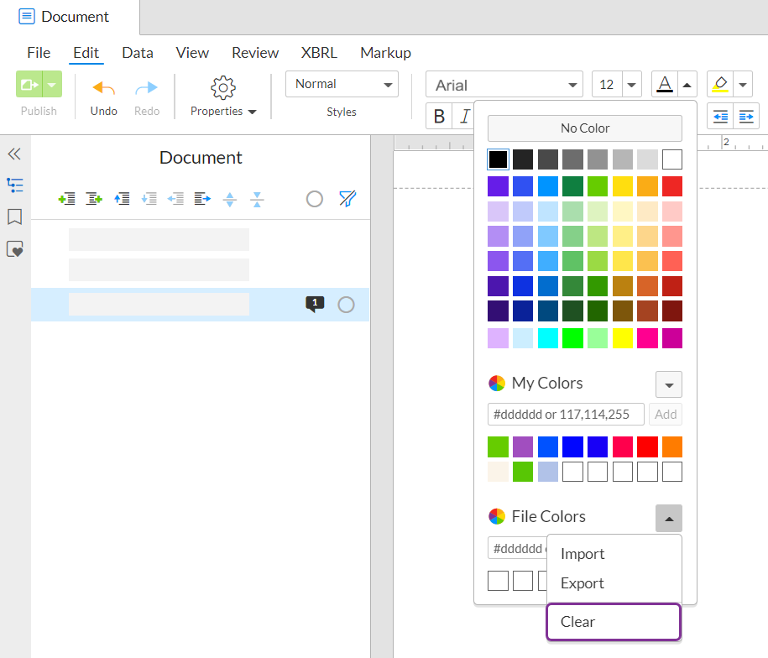Image resolution: width=768 pixels, height=658 pixels.
Task: Open the comment bubble with 1
Action: coord(315,304)
